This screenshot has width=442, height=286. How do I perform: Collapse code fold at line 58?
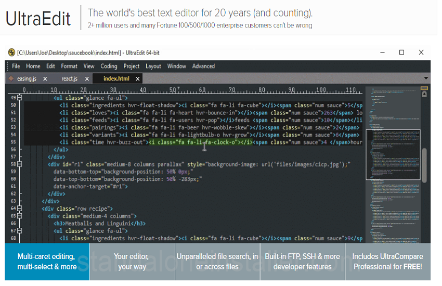coord(19,164)
